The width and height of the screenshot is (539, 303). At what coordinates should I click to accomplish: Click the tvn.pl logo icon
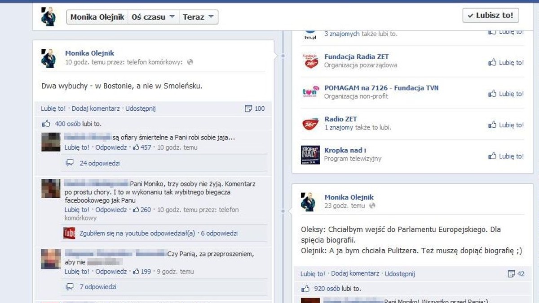click(310, 35)
